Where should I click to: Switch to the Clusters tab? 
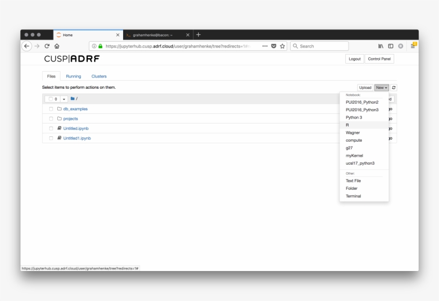[99, 76]
